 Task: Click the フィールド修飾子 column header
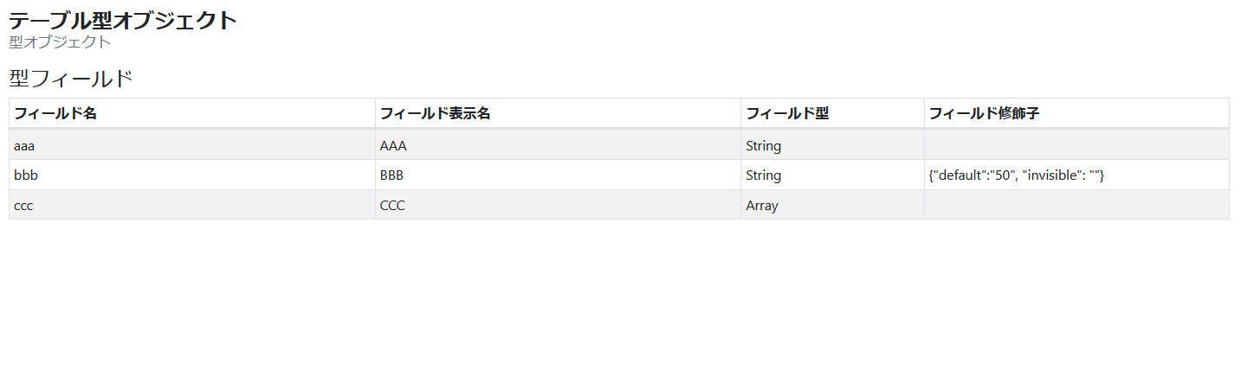(x=984, y=113)
